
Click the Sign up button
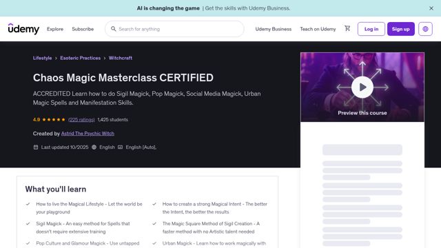[401, 29]
